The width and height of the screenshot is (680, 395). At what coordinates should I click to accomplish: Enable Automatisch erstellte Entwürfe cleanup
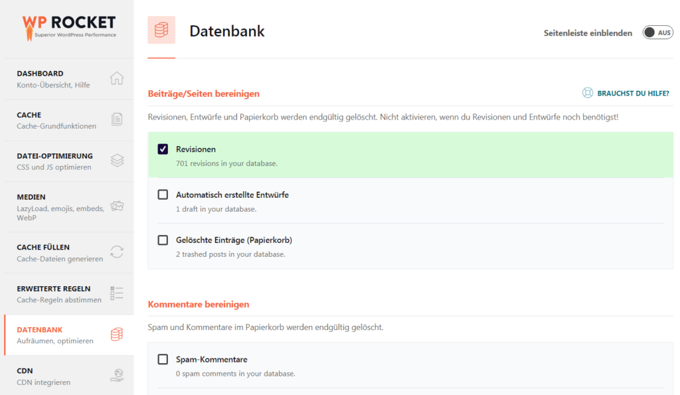pyautogui.click(x=163, y=195)
